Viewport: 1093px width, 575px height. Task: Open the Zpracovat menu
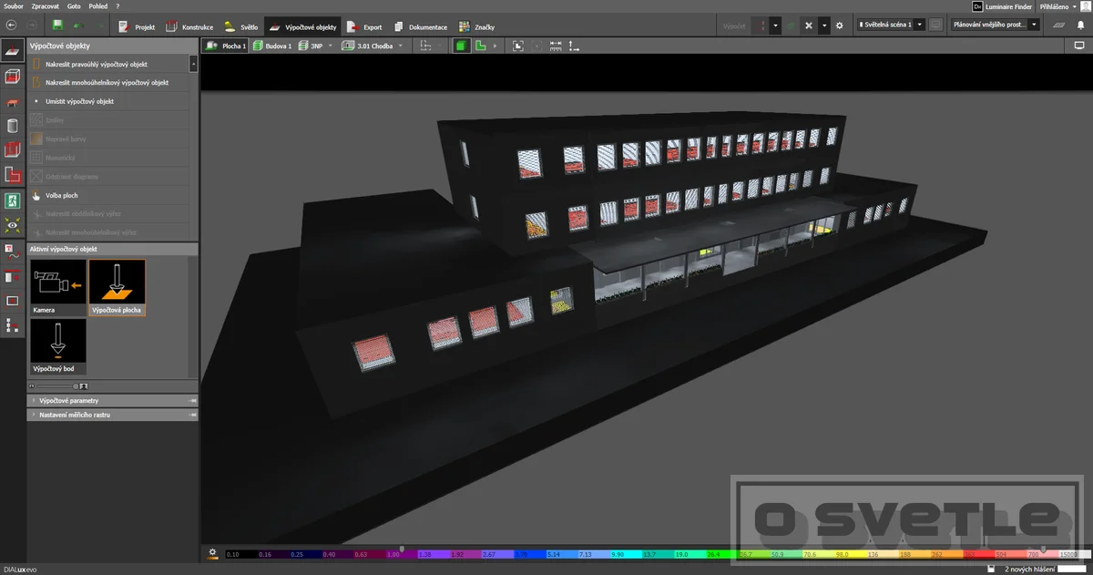coord(46,5)
